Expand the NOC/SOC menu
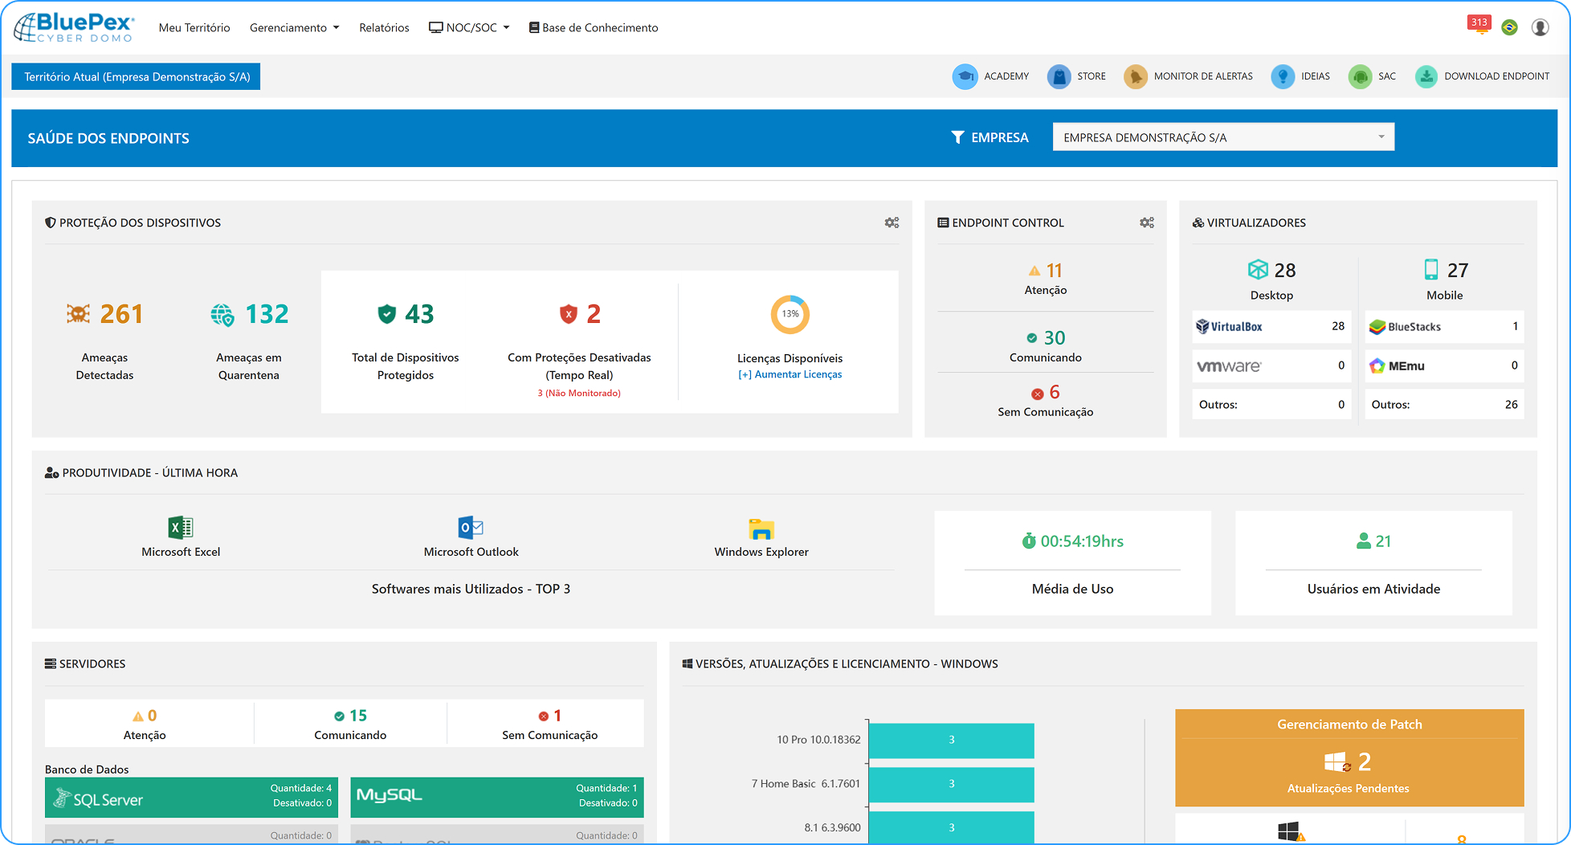Image resolution: width=1571 pixels, height=845 pixels. click(469, 27)
